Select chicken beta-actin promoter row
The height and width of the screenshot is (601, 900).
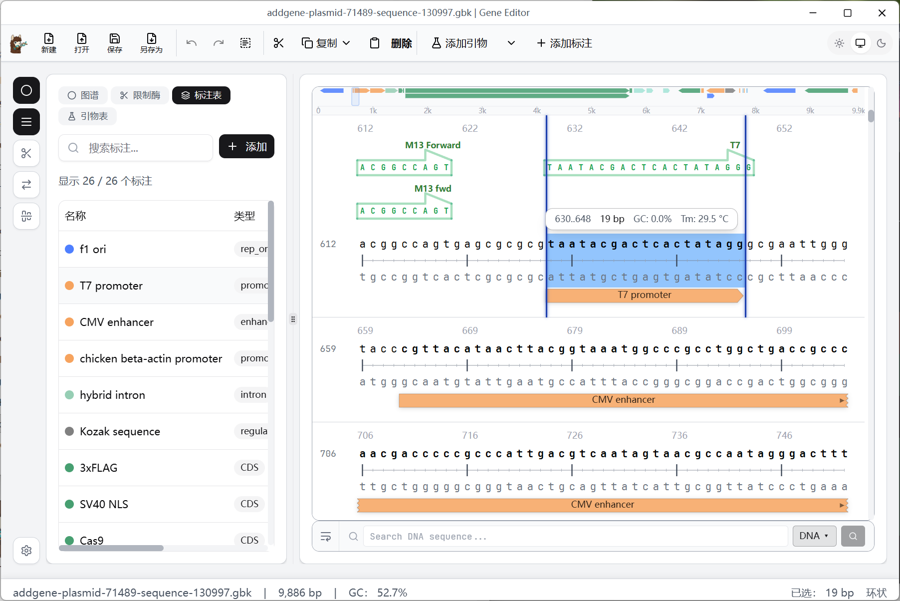pyautogui.click(x=164, y=358)
